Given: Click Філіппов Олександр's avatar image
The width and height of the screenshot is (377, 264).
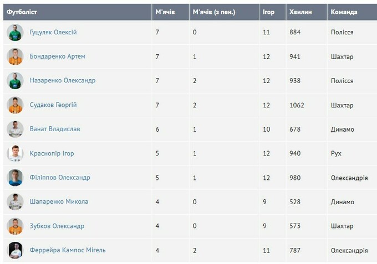Looking at the screenshot, I should (15, 178).
